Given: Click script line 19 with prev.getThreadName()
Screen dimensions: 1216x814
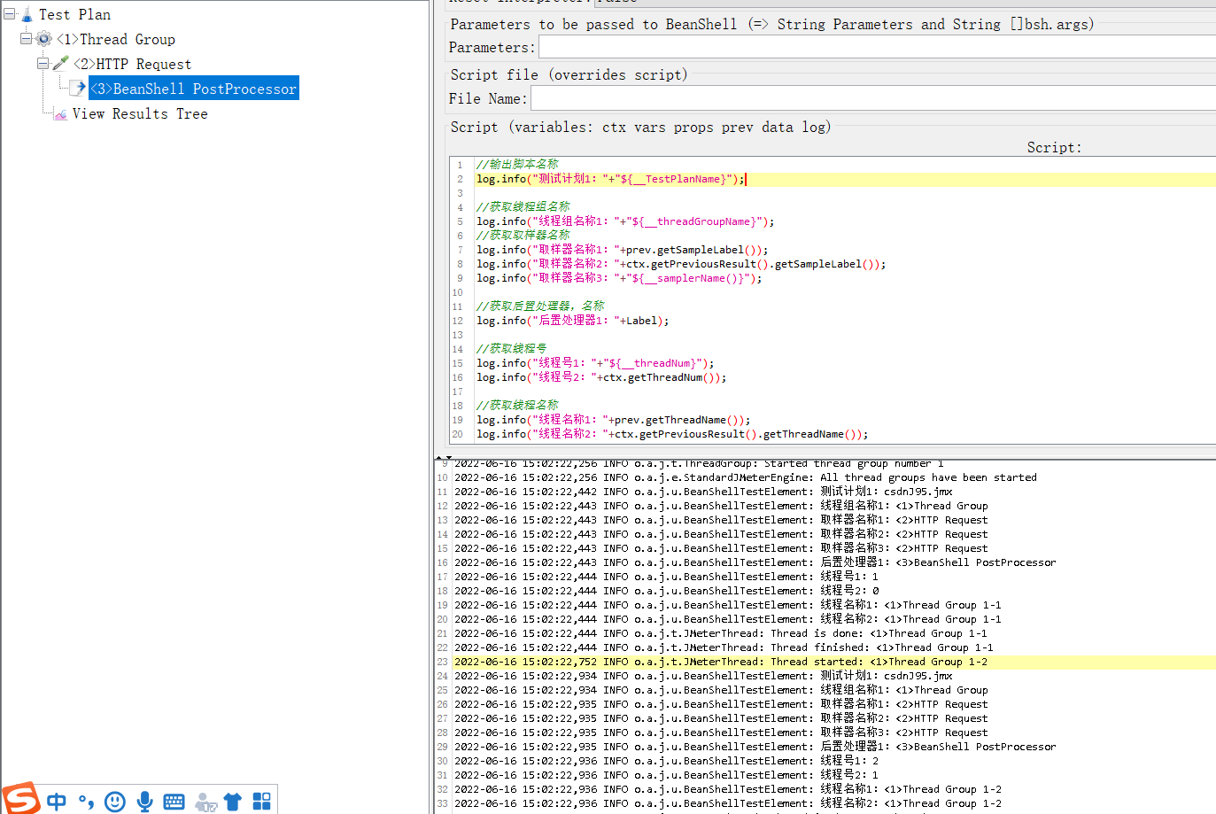Looking at the screenshot, I should [x=614, y=420].
